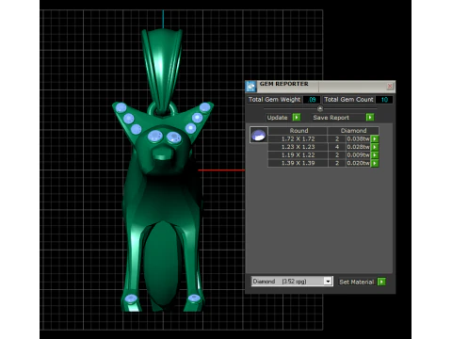Click the 0.028tw weight cell
The width and height of the screenshot is (452, 339).
tap(358, 147)
